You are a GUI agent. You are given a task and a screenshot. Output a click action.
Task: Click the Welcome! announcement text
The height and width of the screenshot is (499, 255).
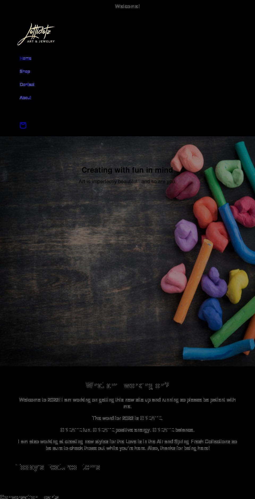pyautogui.click(x=127, y=6)
